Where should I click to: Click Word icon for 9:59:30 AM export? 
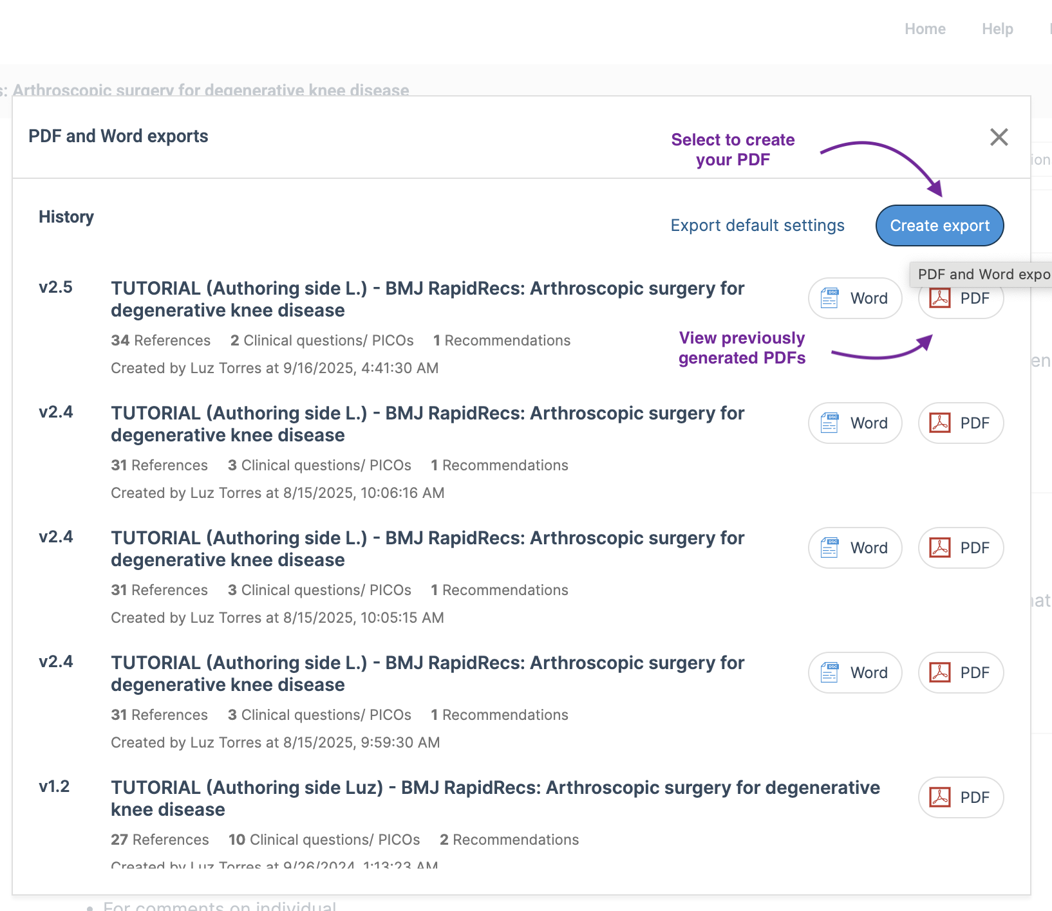click(830, 673)
